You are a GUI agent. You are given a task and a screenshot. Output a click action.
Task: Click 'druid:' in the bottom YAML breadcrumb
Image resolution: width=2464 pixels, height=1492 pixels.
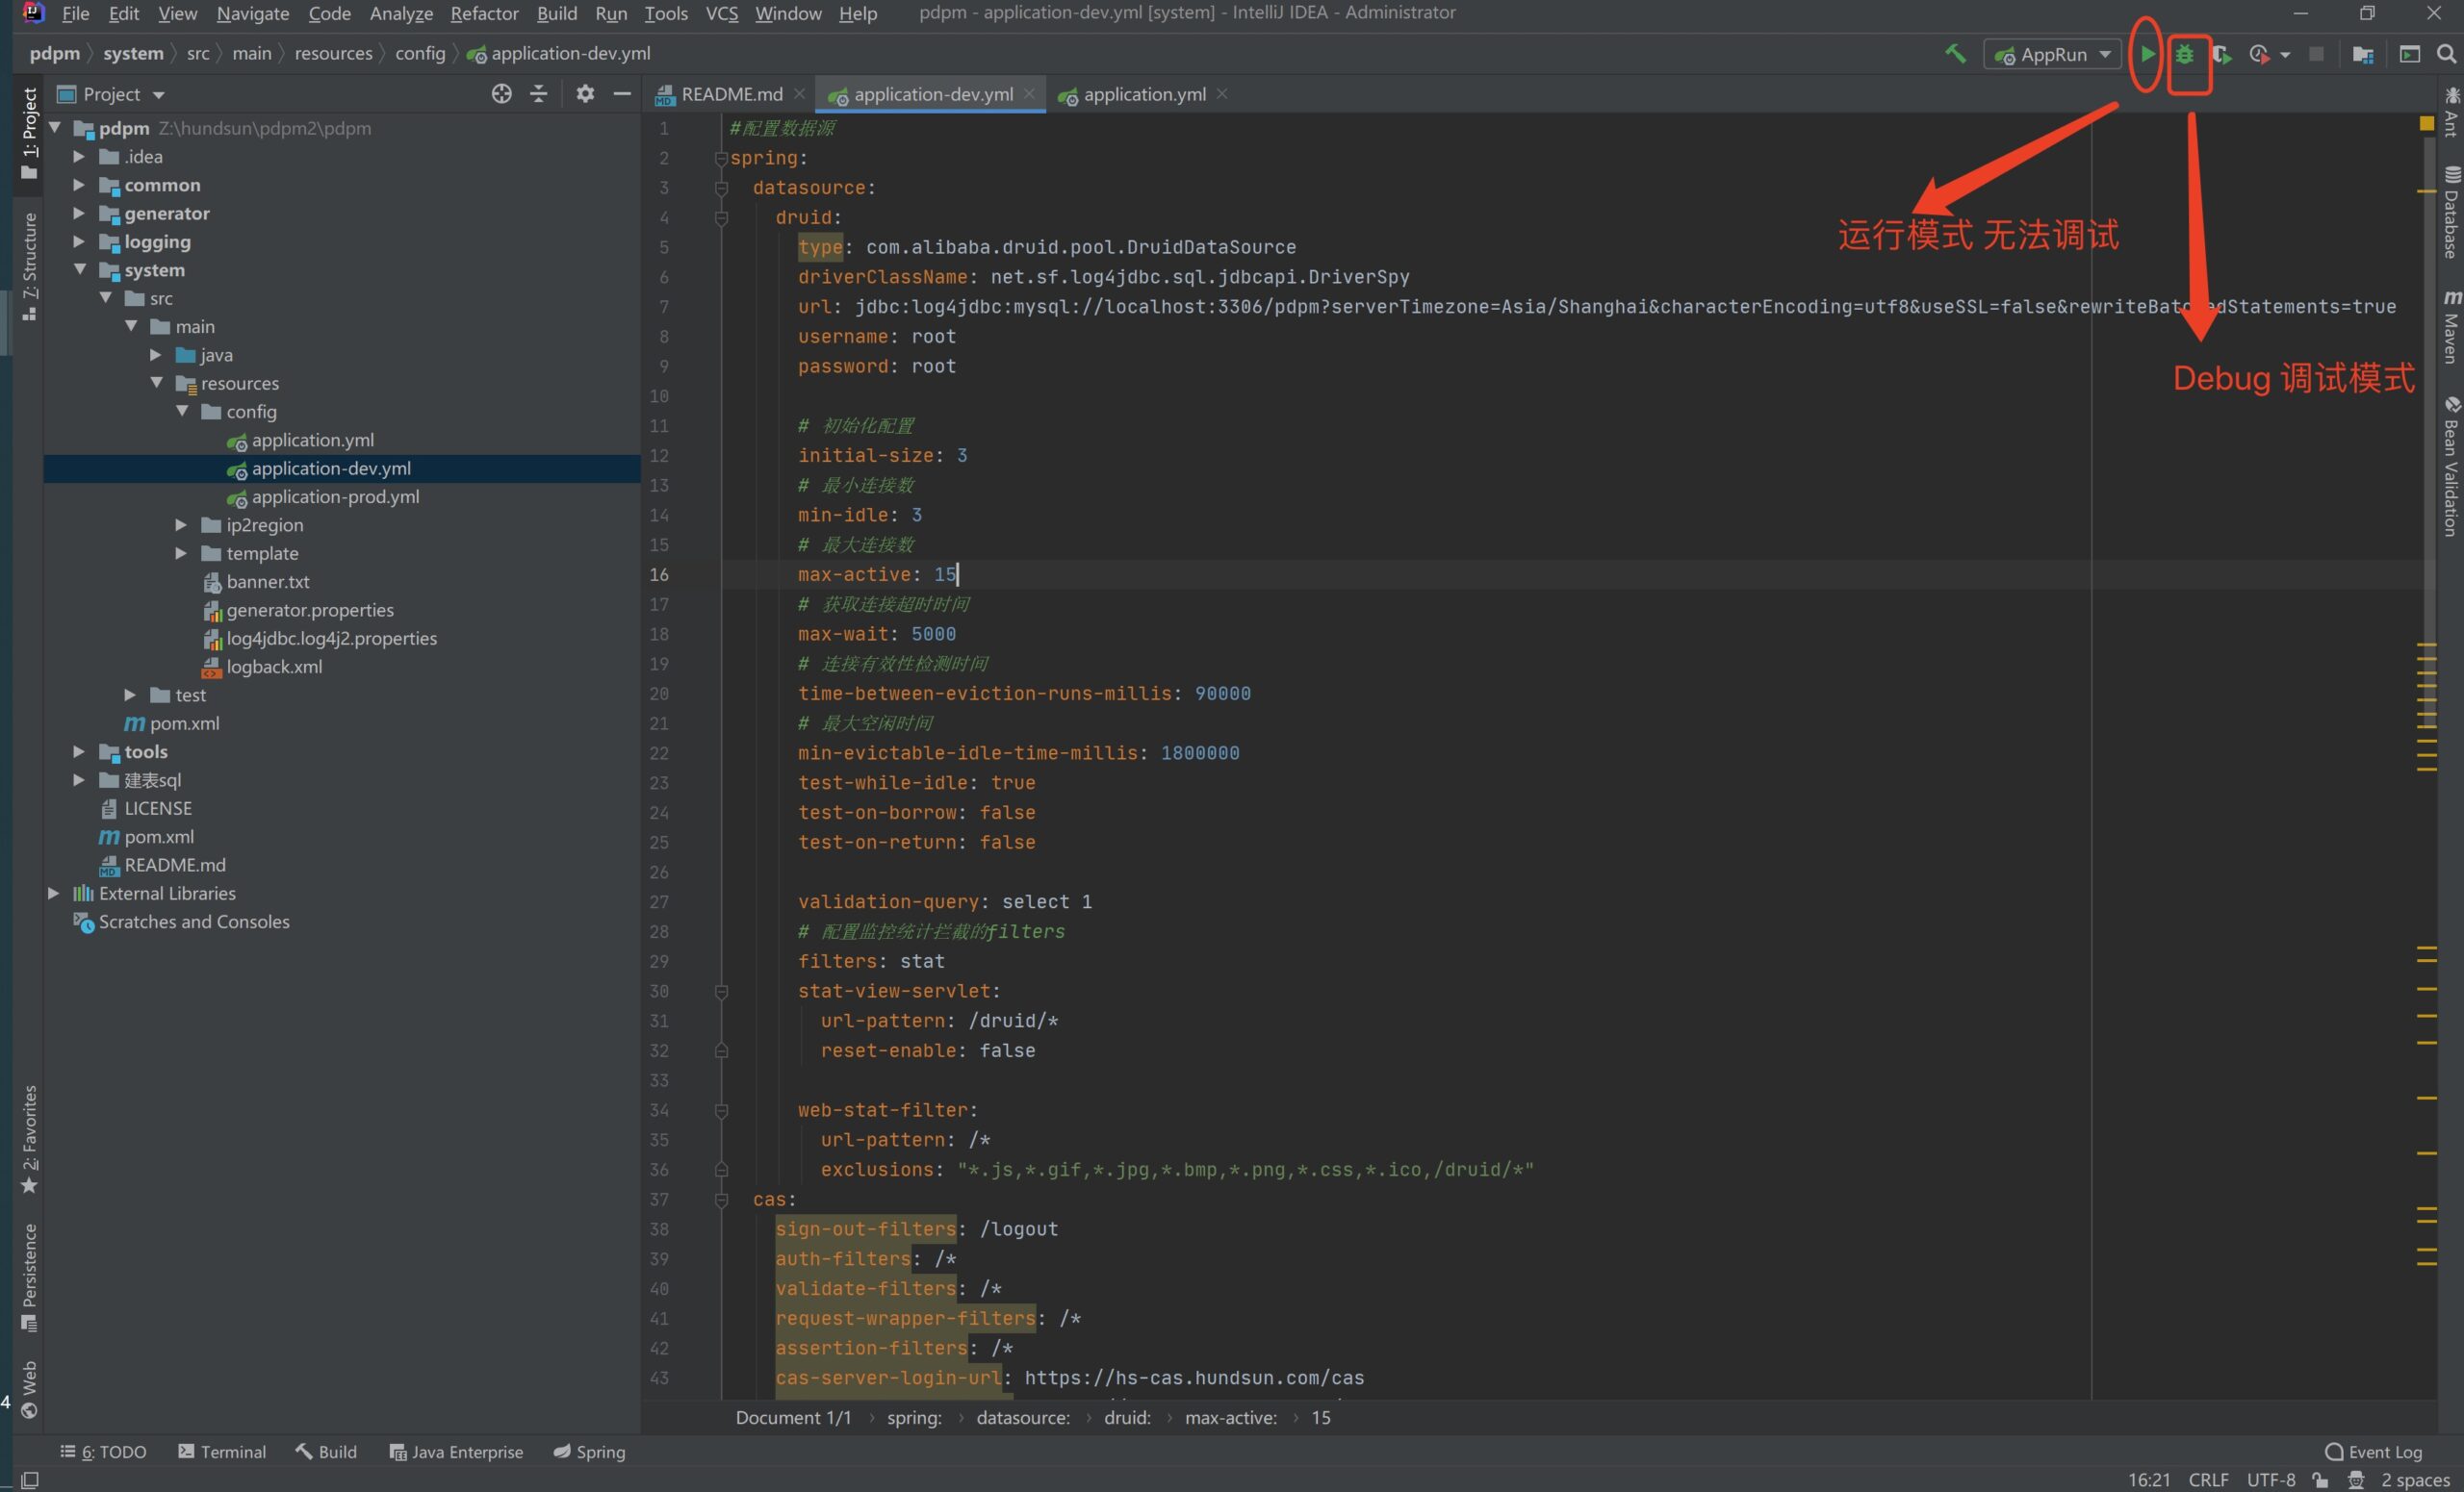point(1127,1417)
